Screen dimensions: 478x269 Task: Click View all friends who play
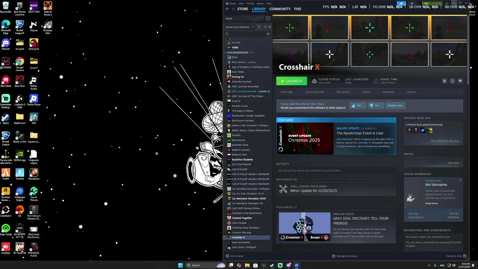point(445,141)
